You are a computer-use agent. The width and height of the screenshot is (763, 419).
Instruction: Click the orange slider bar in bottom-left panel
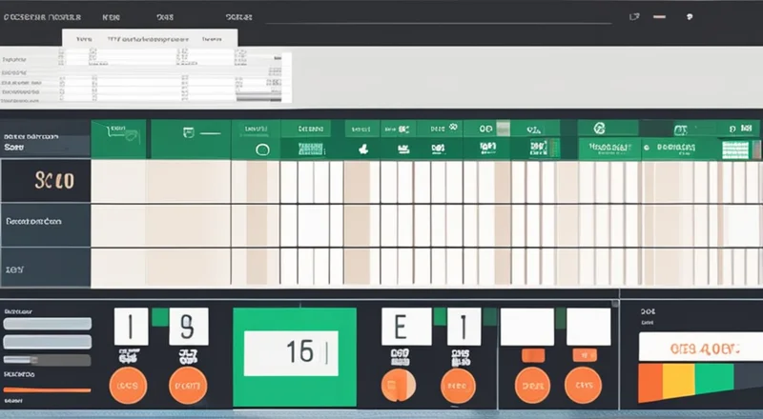click(47, 390)
